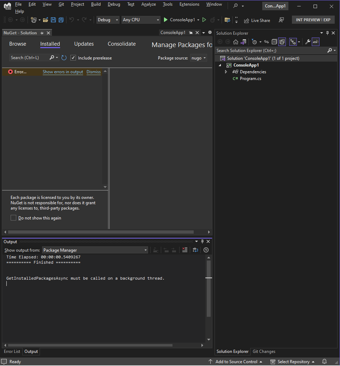Viewport: 340px width, 366px height.
Task: Open the Build menu
Action: click(95, 4)
